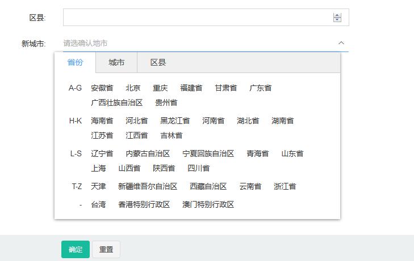Image resolution: width=414 pixels, height=261 pixels.
Task: Click the A-G group label
Action: (x=75, y=88)
